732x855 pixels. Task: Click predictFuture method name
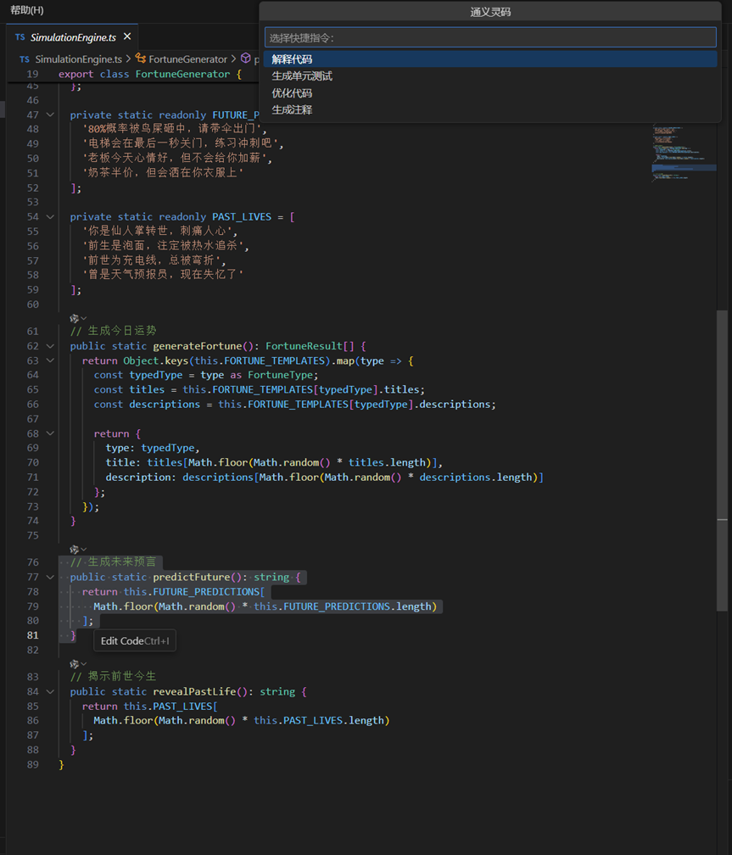[191, 577]
